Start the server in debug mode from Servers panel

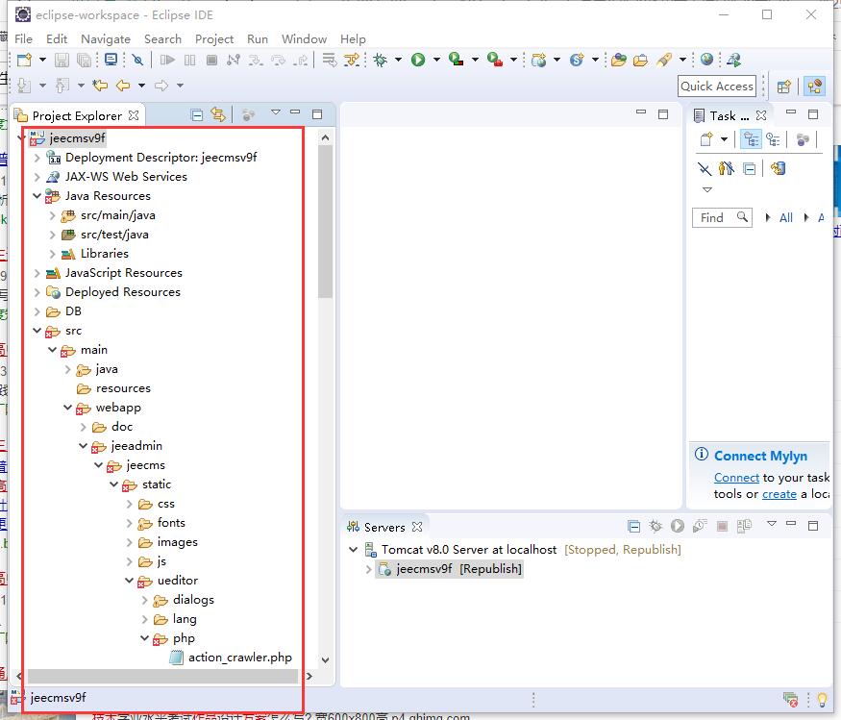tap(655, 527)
